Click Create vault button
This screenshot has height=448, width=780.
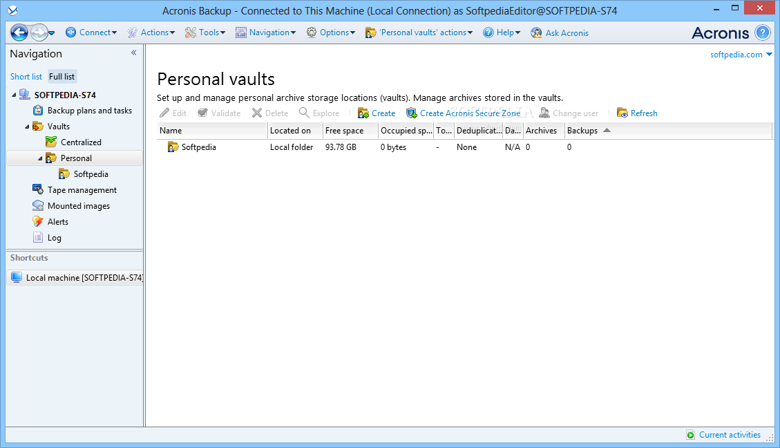(x=377, y=113)
